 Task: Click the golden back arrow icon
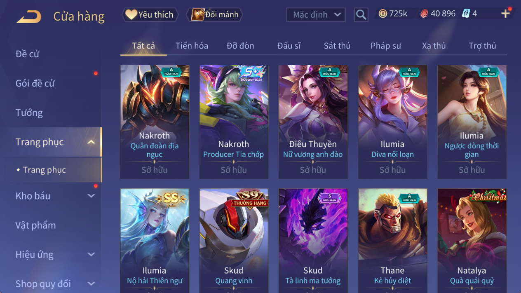coord(29,16)
